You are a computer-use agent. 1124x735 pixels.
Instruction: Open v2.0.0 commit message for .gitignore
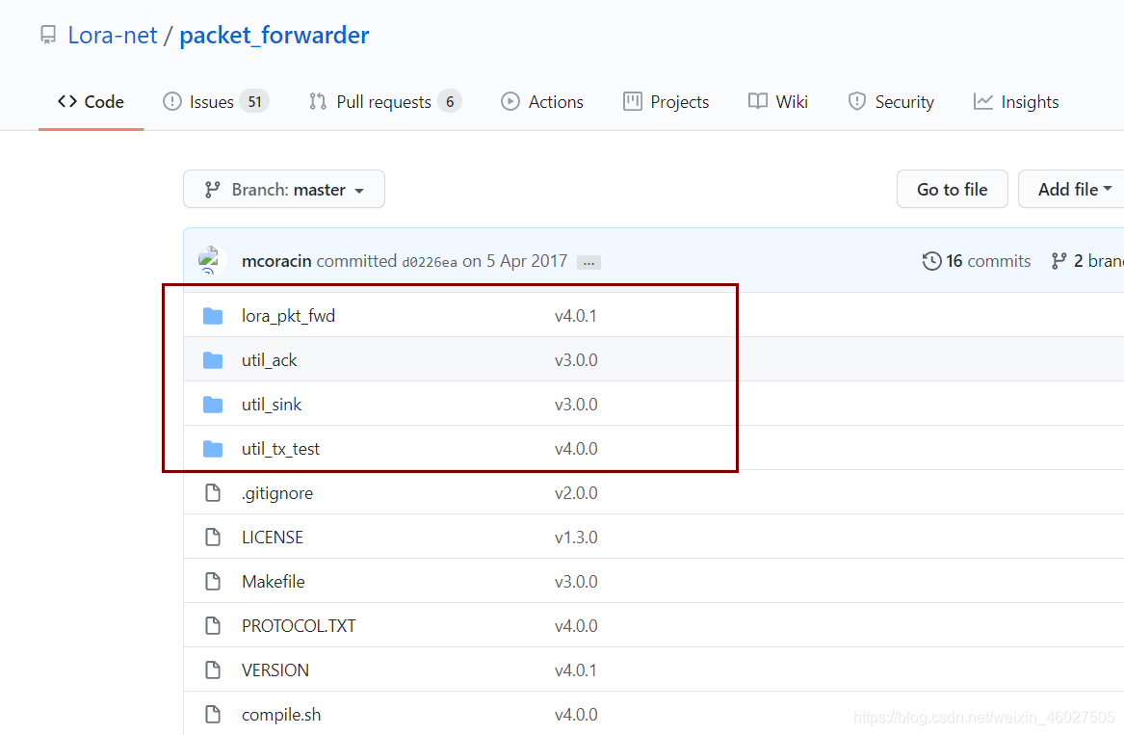click(x=576, y=493)
